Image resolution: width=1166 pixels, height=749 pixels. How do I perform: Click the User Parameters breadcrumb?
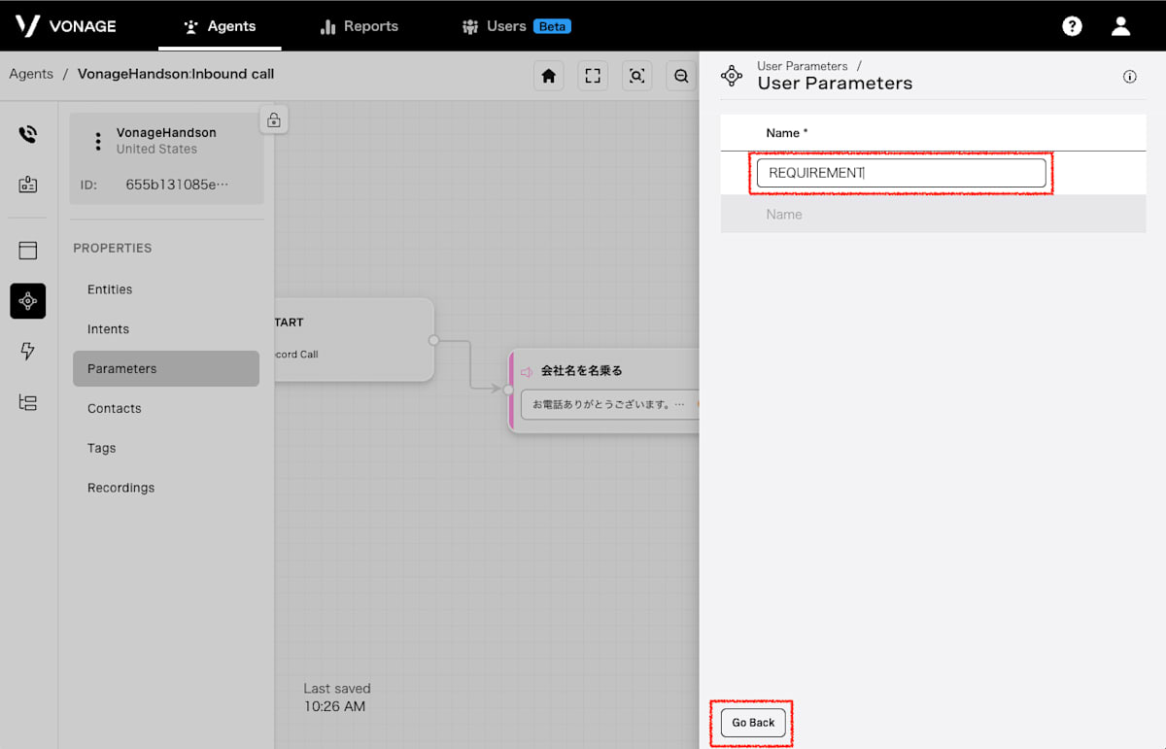coord(803,66)
